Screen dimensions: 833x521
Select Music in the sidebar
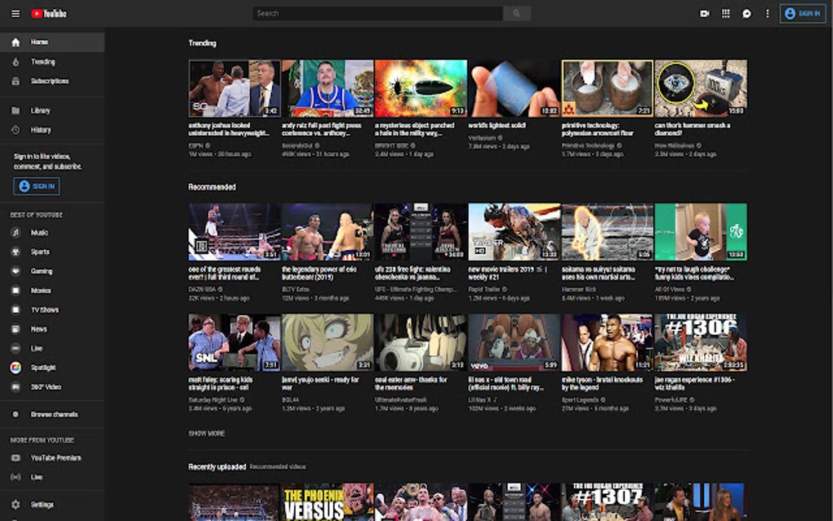pos(16,233)
